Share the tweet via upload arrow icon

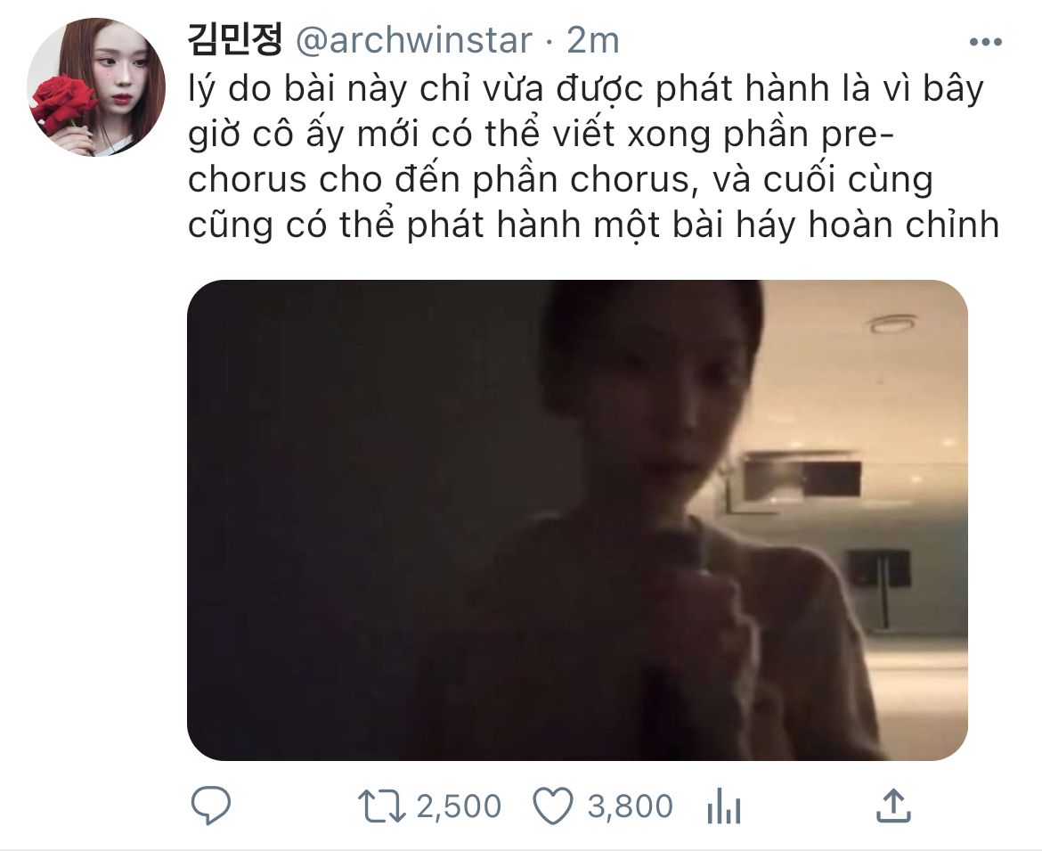pos(893,806)
